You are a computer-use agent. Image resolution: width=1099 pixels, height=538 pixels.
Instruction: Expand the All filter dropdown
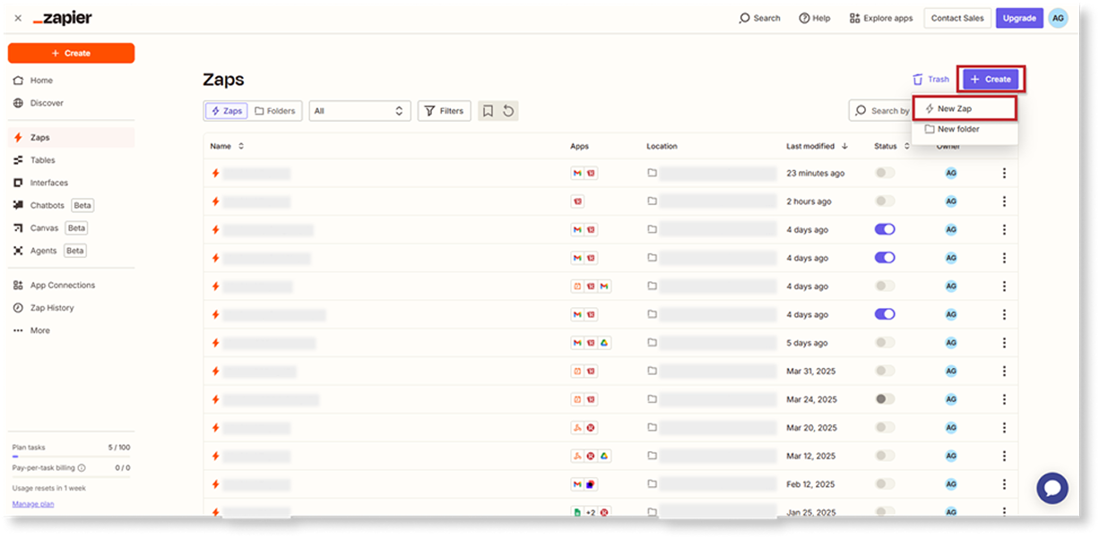coord(359,111)
